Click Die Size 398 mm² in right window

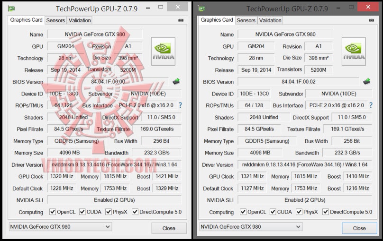(319, 58)
